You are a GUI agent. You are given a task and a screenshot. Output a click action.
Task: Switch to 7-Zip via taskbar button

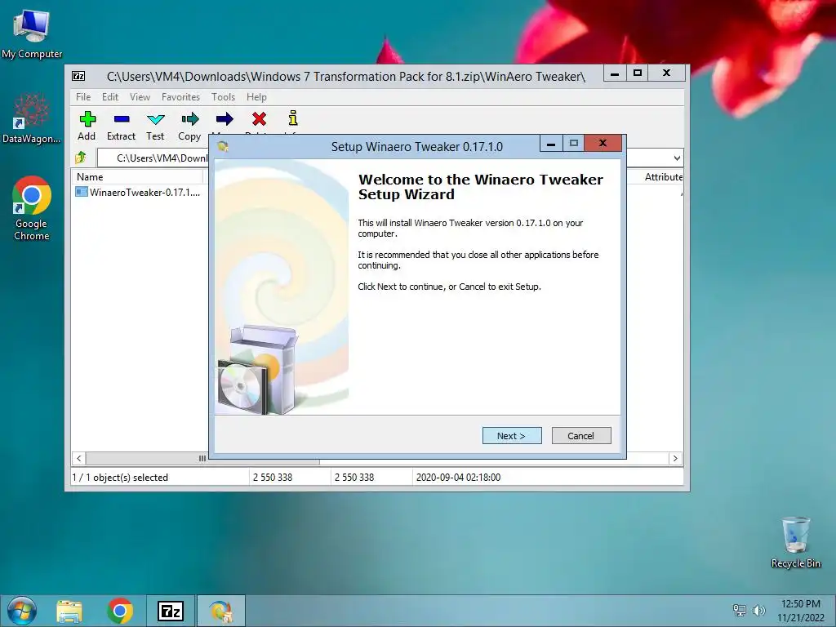[171, 611]
